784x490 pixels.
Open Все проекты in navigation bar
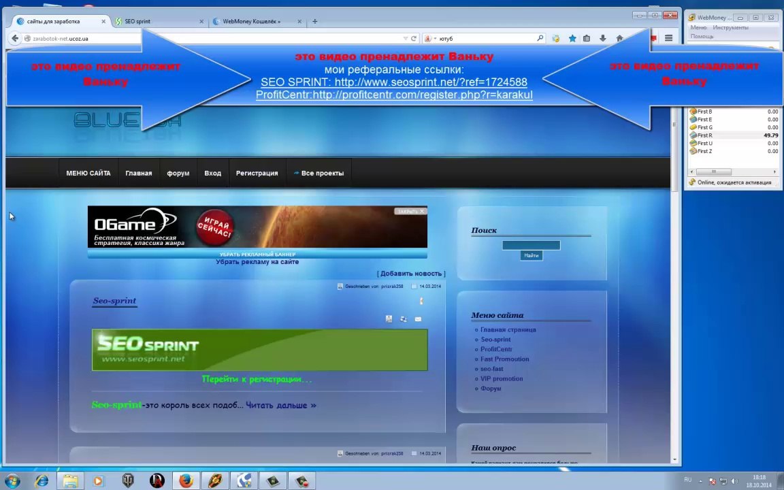318,173
